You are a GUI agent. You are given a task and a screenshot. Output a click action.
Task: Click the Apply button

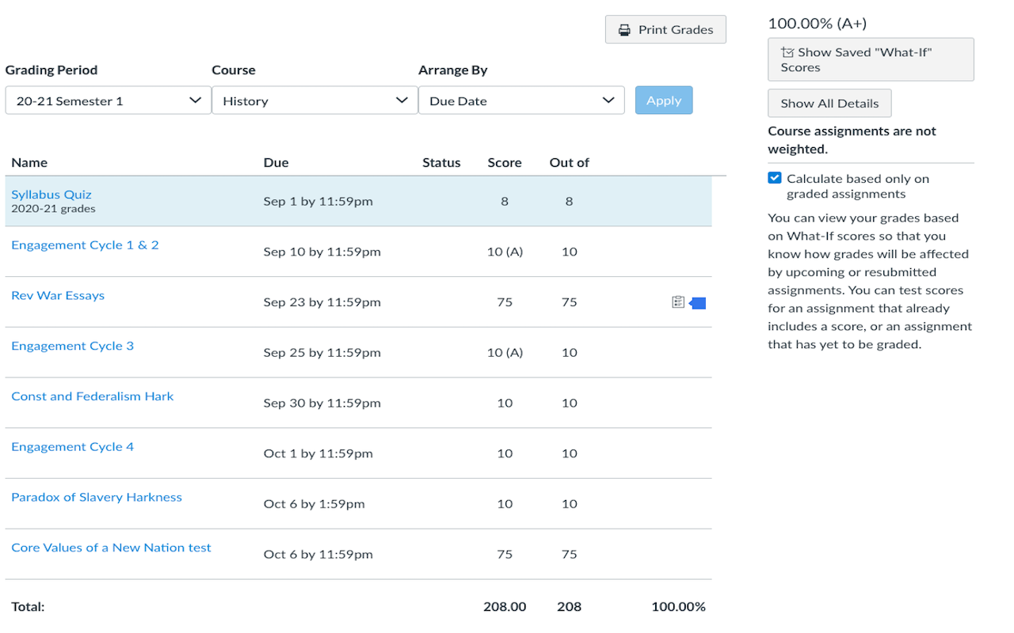point(664,100)
